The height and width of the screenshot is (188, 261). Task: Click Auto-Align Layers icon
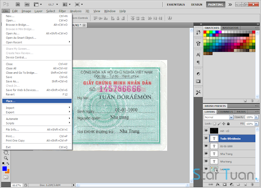click(170, 18)
